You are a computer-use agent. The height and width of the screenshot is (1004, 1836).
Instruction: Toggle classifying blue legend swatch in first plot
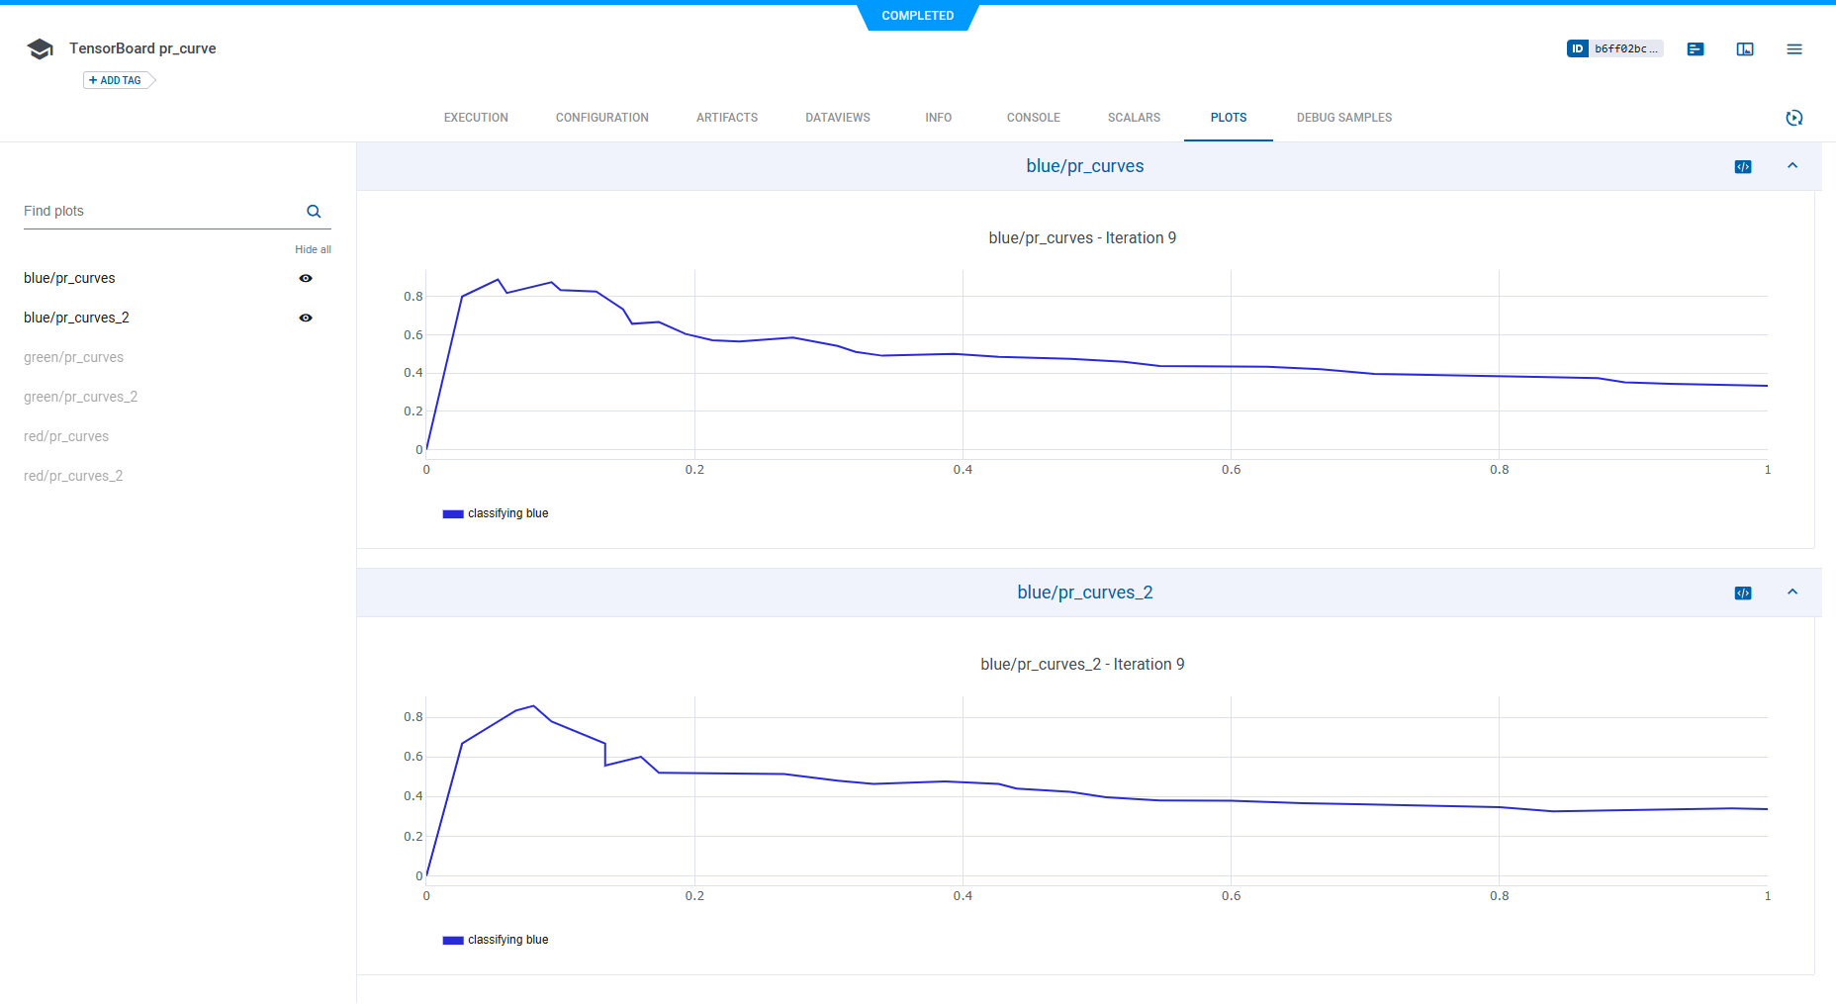click(x=453, y=514)
